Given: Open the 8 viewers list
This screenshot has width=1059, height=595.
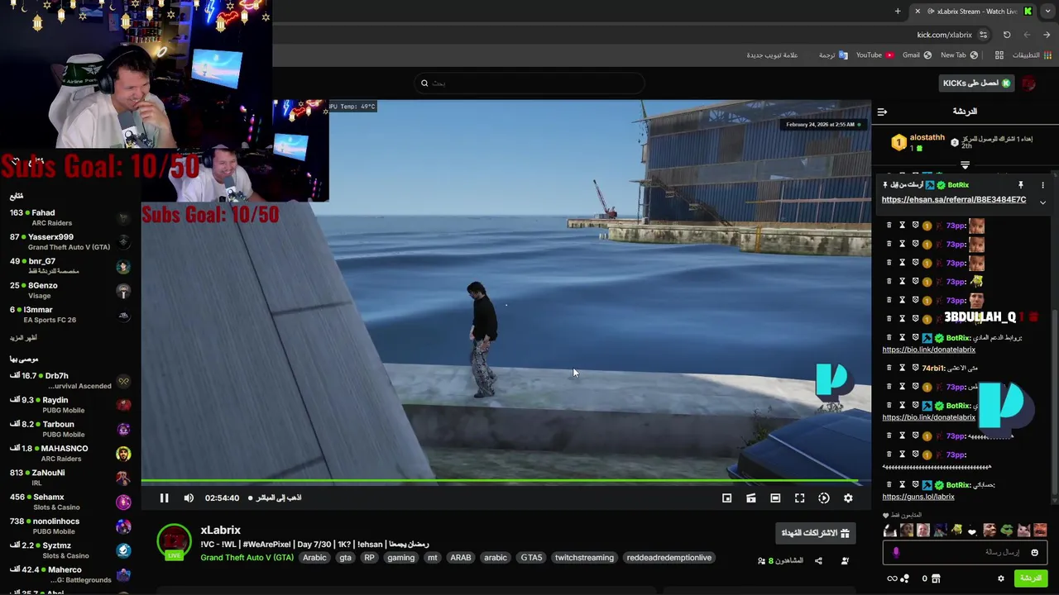Looking at the screenshot, I should coord(780,561).
